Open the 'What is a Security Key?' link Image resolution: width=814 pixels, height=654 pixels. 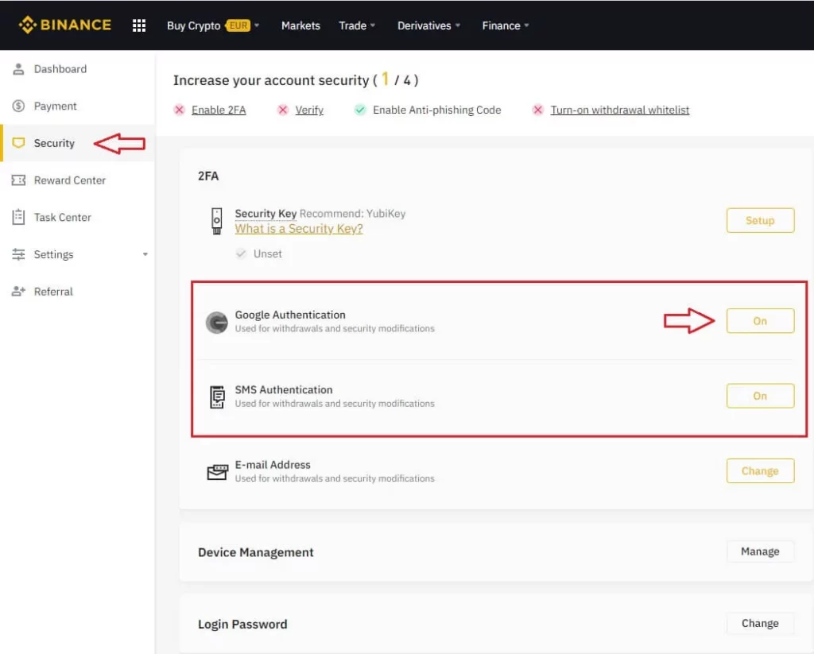[299, 229]
